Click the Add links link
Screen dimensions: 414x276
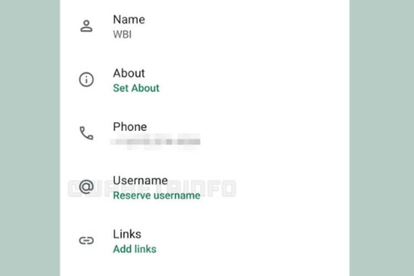point(135,249)
